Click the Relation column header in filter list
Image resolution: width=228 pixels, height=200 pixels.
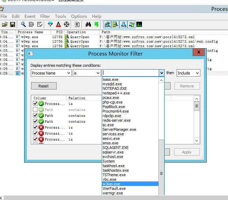[x=84, y=98]
